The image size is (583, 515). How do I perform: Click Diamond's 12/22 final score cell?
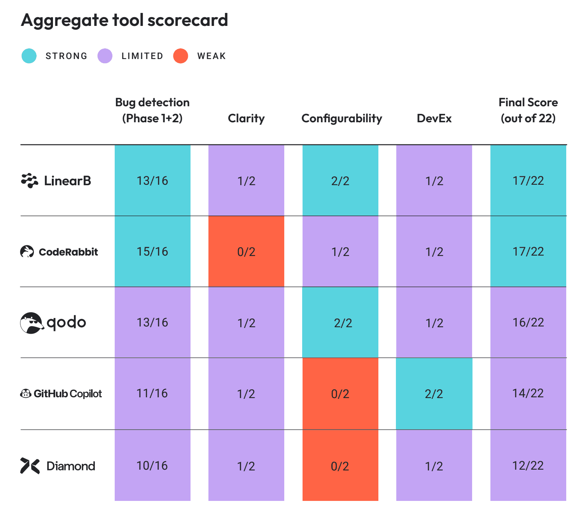(x=528, y=465)
